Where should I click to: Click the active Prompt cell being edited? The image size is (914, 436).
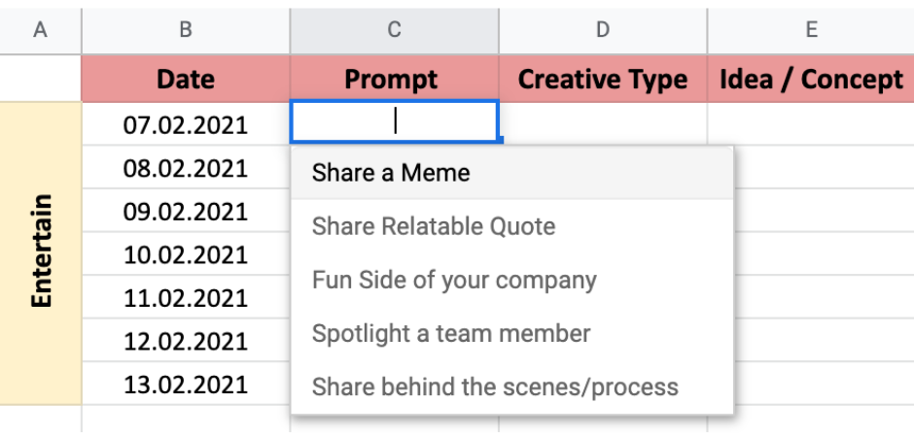[395, 121]
